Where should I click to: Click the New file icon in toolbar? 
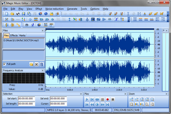[7, 14]
